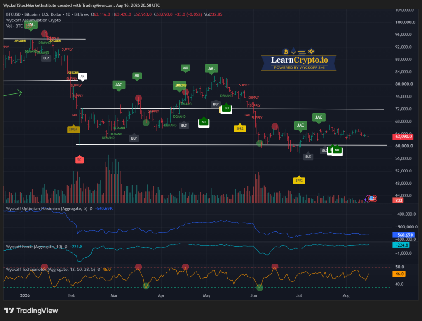Click the green price circle at the June low

pyautogui.click(x=260, y=143)
